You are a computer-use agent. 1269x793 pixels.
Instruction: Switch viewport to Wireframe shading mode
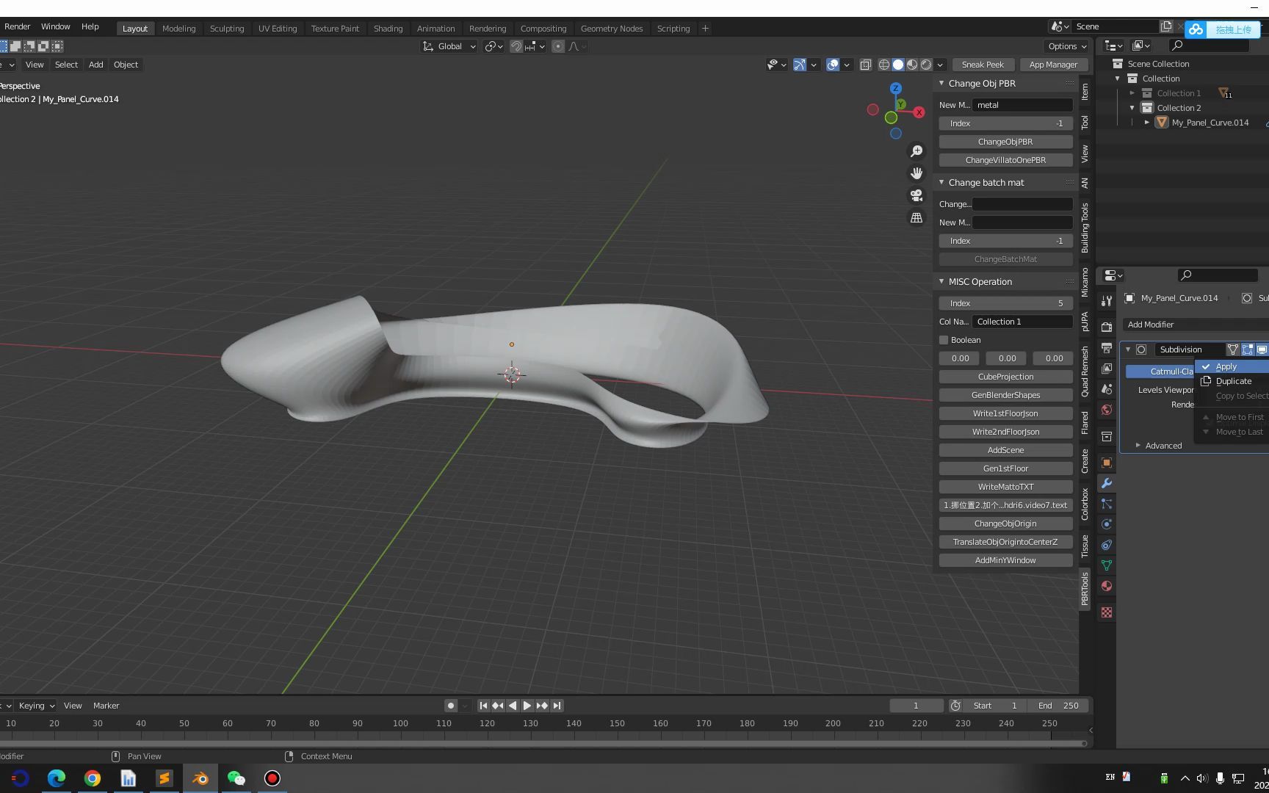coord(885,65)
